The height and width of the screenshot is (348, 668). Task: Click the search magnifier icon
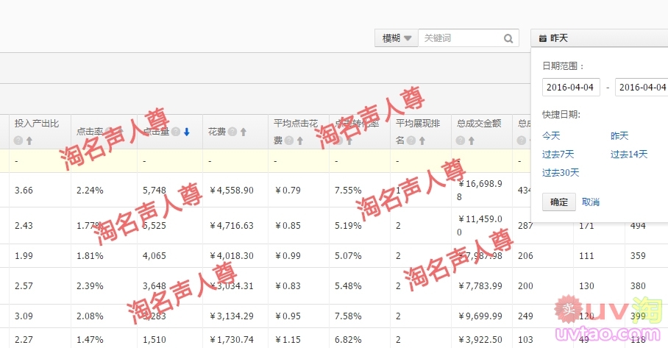pyautogui.click(x=508, y=38)
